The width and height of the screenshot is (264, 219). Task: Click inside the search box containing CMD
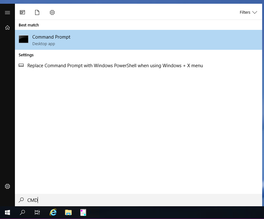point(124,200)
